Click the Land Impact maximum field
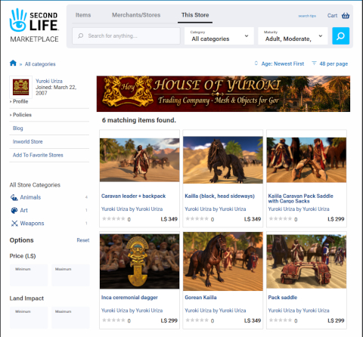Viewport: 363px width, 337px height. [70, 317]
